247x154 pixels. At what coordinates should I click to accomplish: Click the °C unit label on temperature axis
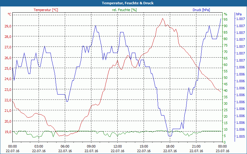point(10,14)
